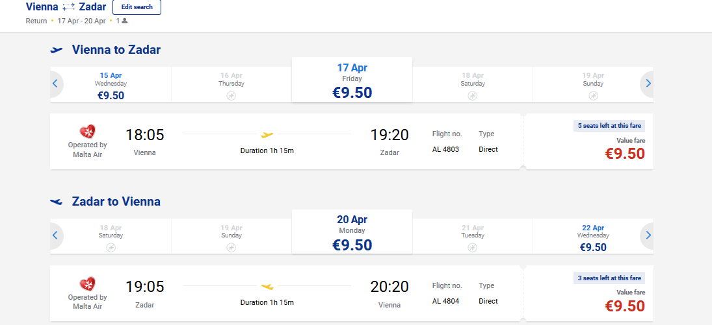Select the 15 Apr Wednesday outbound date
The height and width of the screenshot is (325, 712).
pos(111,85)
